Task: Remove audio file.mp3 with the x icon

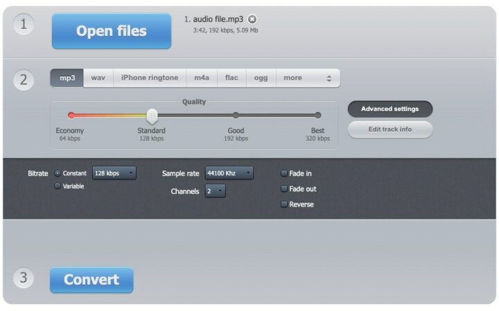Action: click(252, 19)
